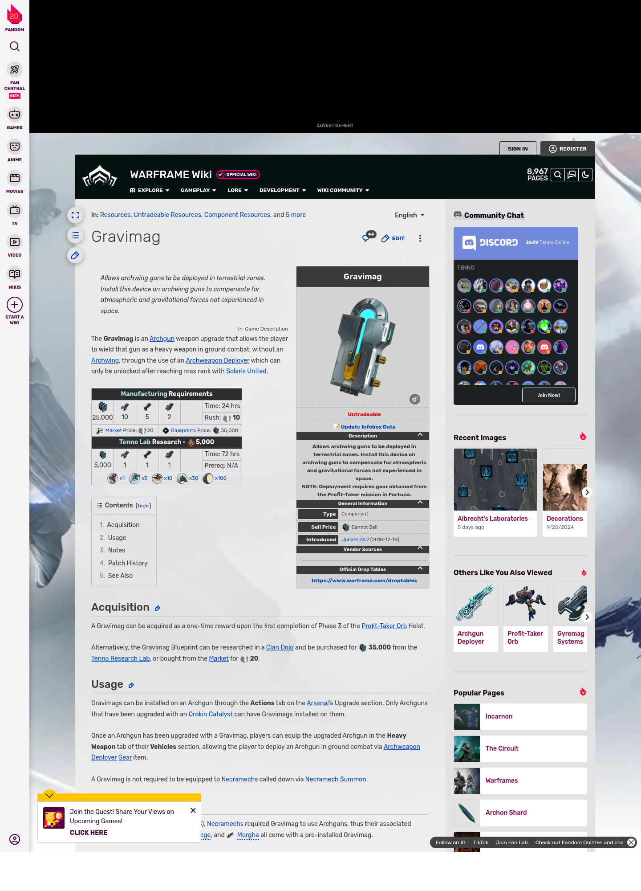Open the Orokin Catalyst link
641x891 pixels.
(x=211, y=714)
